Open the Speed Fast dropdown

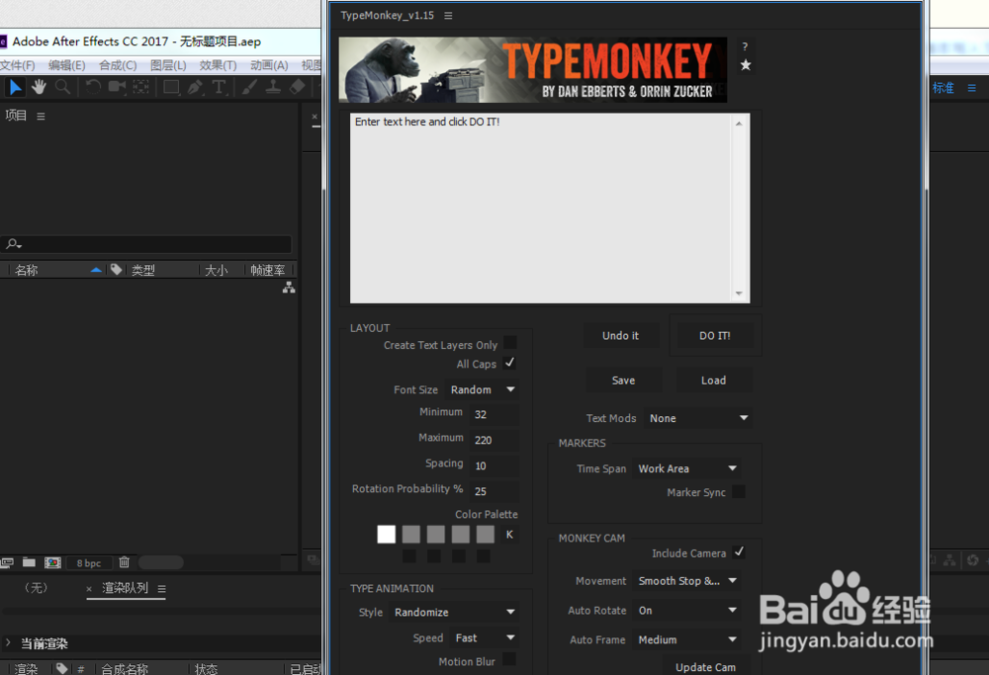click(485, 637)
